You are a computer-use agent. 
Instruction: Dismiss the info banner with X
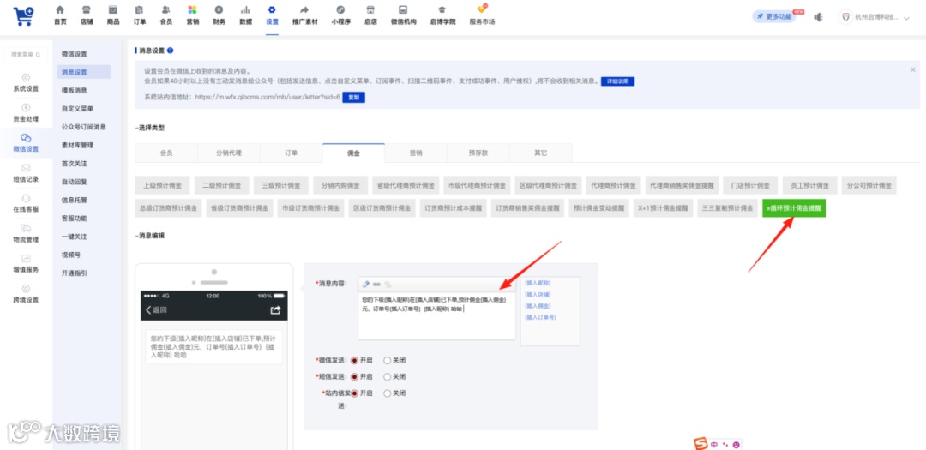click(913, 69)
